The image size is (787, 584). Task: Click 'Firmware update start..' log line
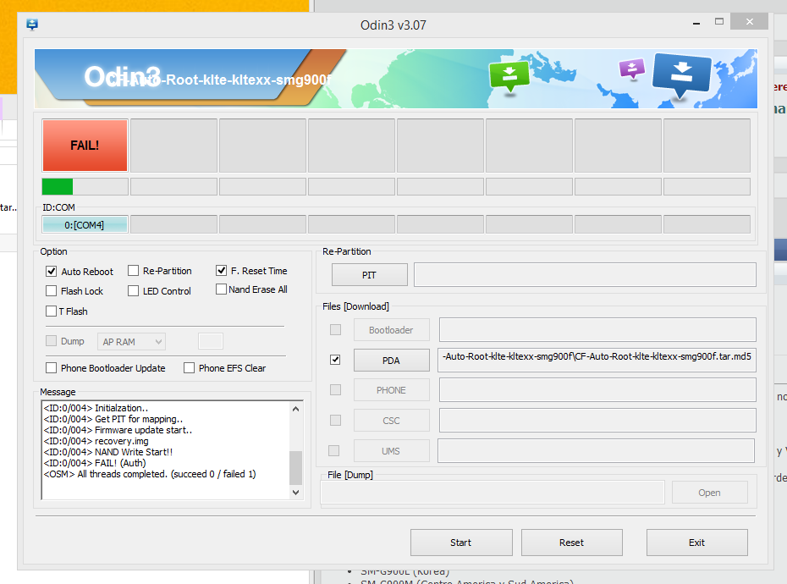(118, 430)
